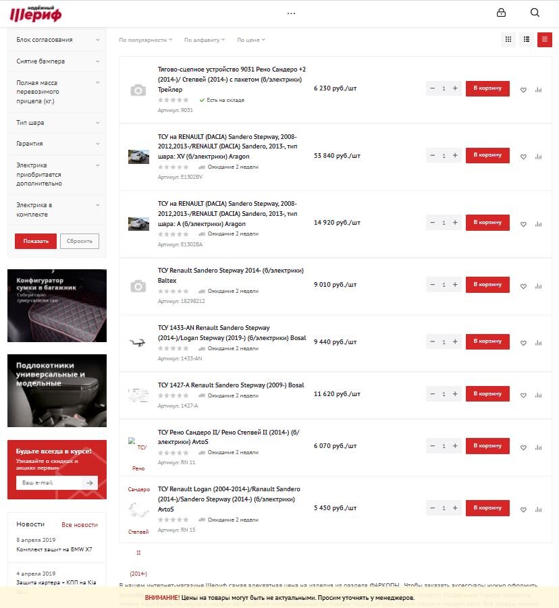The image size is (559, 608).
Task: Compare the 6 230 руб. Трейлер item
Action: [539, 90]
